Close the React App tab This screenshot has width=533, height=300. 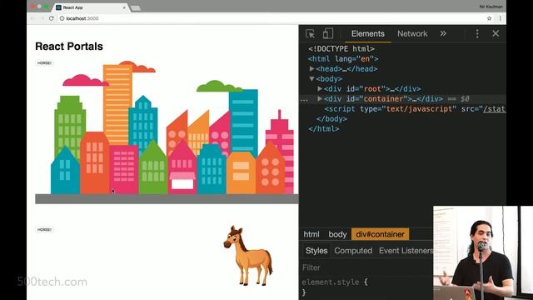[124, 7]
